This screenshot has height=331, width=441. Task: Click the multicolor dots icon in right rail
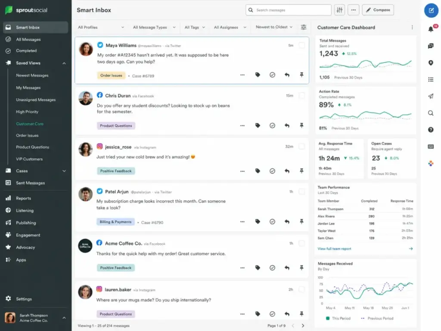(x=431, y=163)
